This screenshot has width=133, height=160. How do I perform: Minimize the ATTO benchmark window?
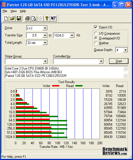[x=115, y=5]
